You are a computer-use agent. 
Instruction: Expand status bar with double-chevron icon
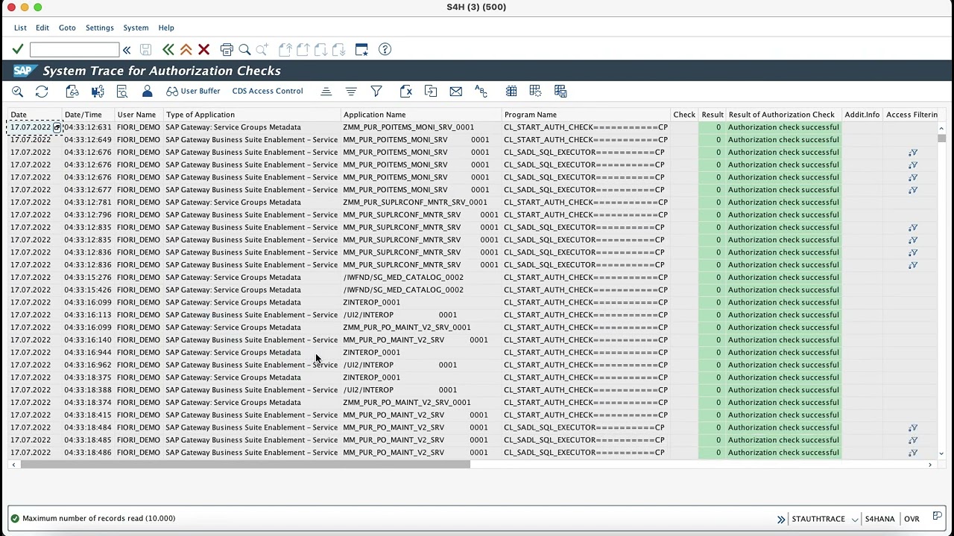pos(781,519)
